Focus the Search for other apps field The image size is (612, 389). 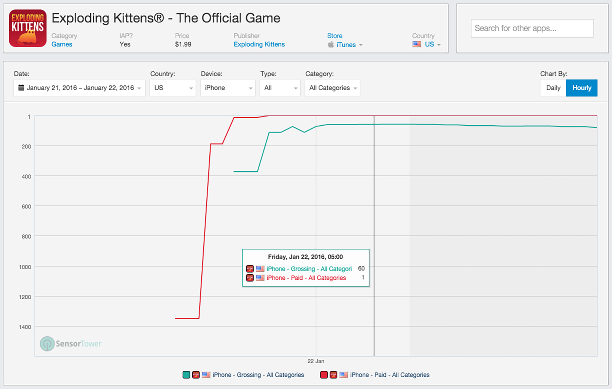pyautogui.click(x=532, y=28)
